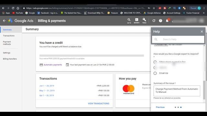The image size is (207, 116).
Task: Open the May 1 – 31, 2019 transactions
Action: pyautogui.click(x=47, y=91)
